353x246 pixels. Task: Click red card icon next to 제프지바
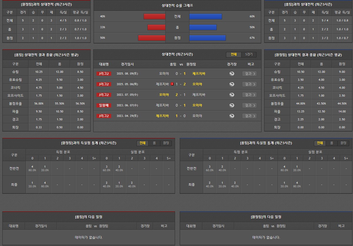(x=172, y=84)
